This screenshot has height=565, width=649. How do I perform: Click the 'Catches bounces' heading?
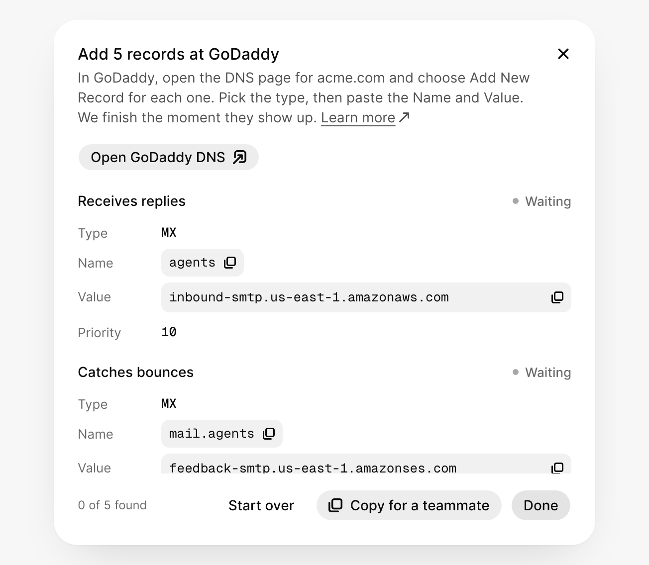[136, 373]
